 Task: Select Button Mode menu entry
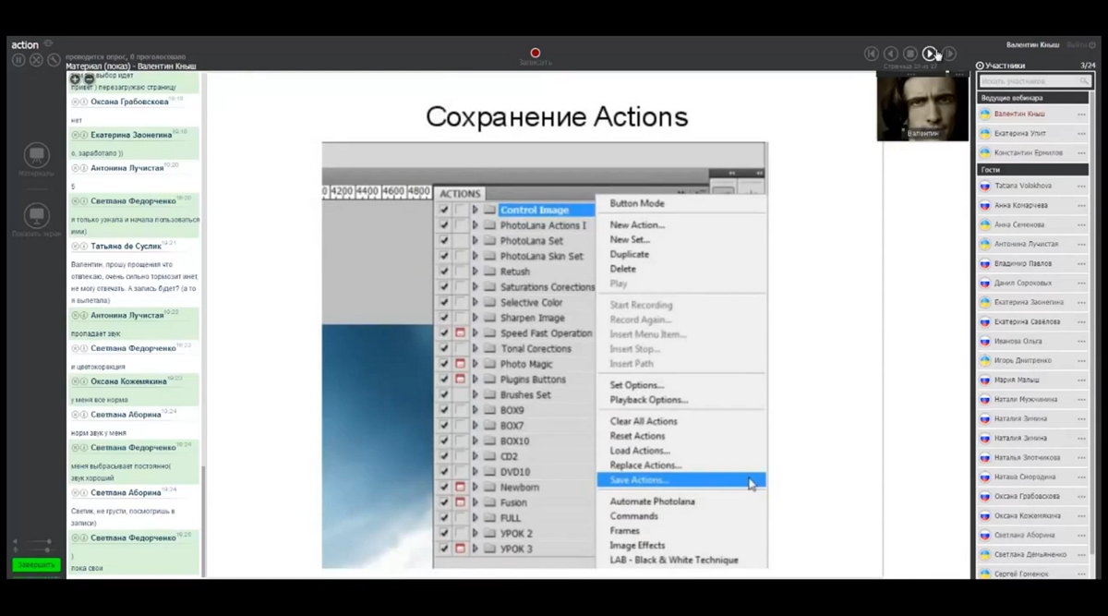[x=637, y=203]
